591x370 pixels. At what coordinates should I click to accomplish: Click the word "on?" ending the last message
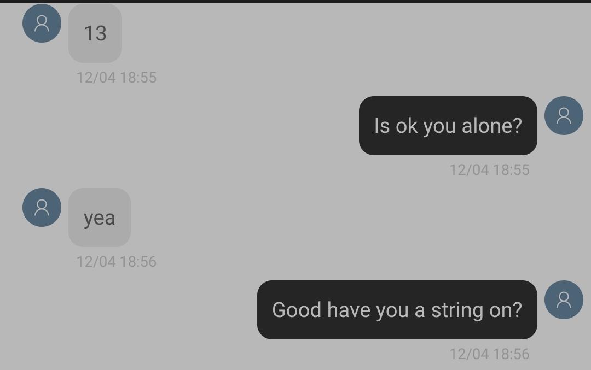pyautogui.click(x=506, y=310)
